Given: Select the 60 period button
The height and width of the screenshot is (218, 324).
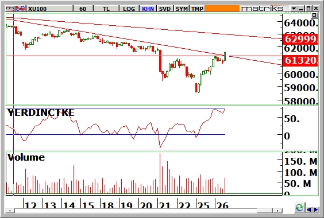Looking at the screenshot, I should point(83,9).
